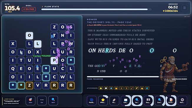Click the Flow State progress bar
The image size is (192, 108).
96,9
